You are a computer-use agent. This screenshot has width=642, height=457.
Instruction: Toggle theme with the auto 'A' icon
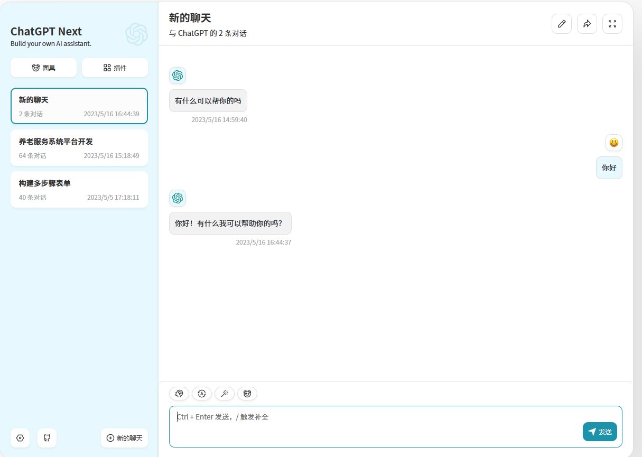coord(202,394)
